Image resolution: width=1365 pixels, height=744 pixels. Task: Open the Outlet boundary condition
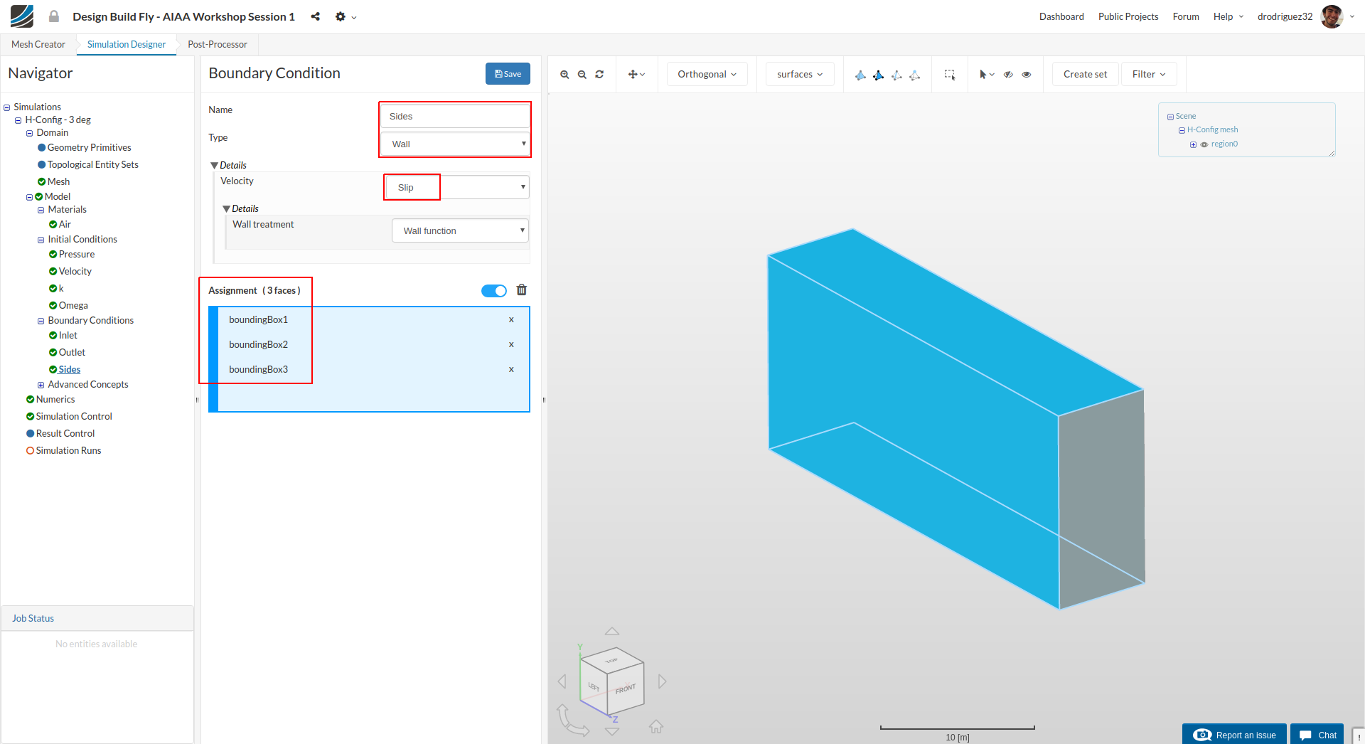point(72,352)
